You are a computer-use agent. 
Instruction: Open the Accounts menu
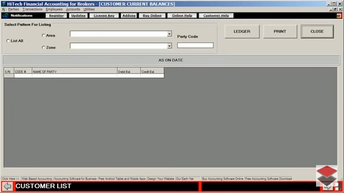[73, 10]
